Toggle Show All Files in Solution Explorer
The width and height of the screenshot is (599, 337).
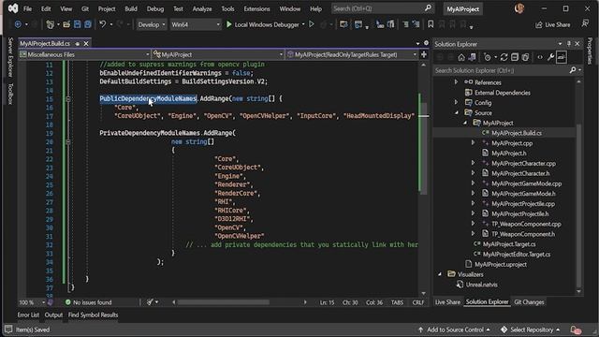click(525, 57)
